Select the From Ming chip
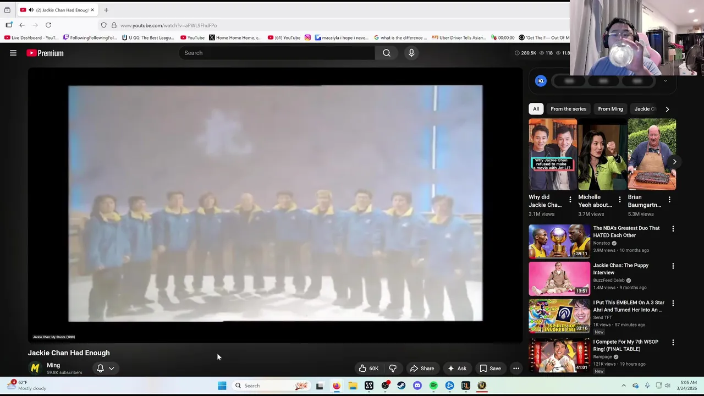Image resolution: width=704 pixels, height=396 pixels. (610, 109)
